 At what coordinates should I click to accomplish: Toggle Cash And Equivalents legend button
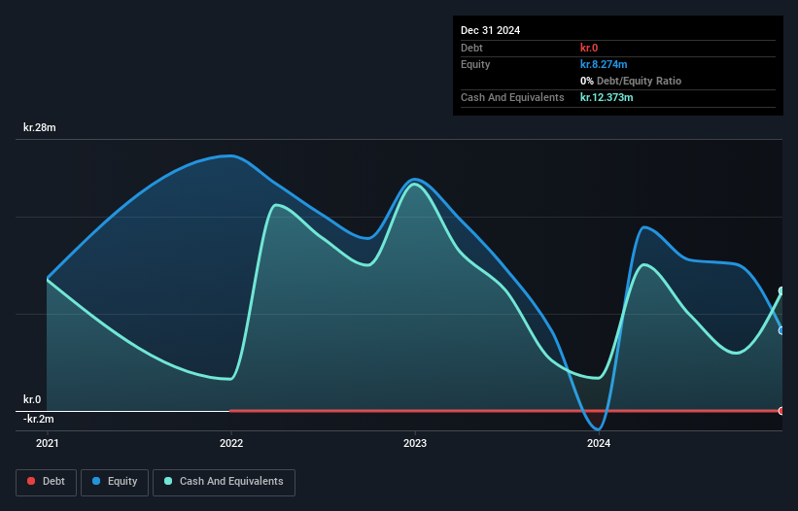224,482
